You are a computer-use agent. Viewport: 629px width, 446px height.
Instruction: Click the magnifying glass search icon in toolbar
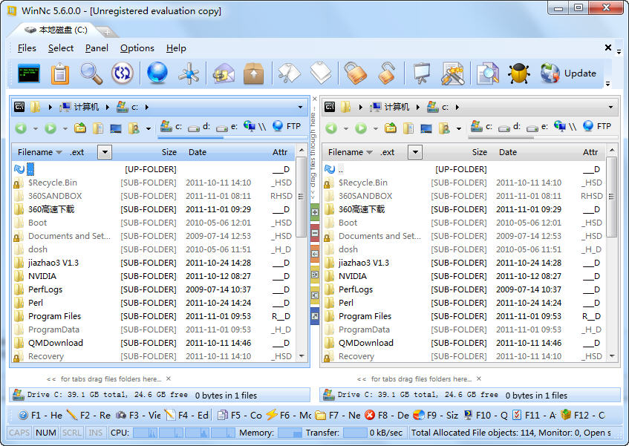coord(91,73)
